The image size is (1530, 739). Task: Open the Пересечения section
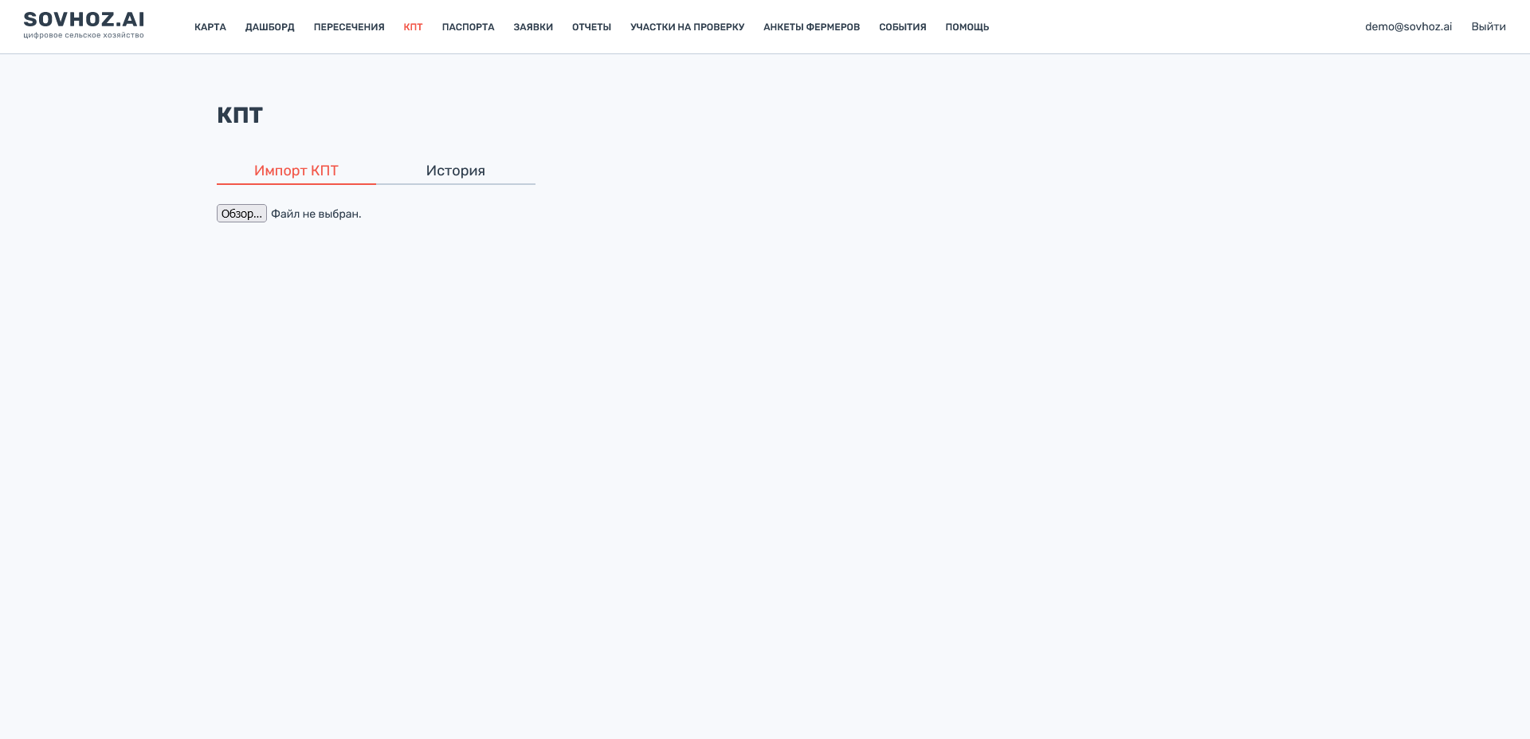(349, 27)
